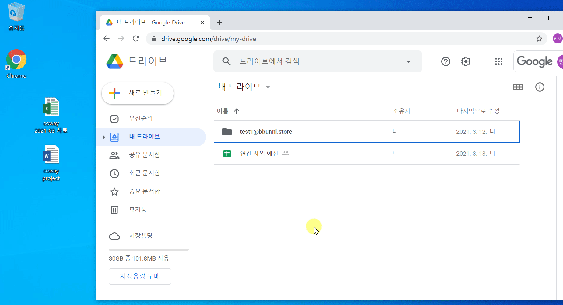This screenshot has width=563, height=305.
Task: Expand search options dropdown arrow
Action: click(409, 61)
